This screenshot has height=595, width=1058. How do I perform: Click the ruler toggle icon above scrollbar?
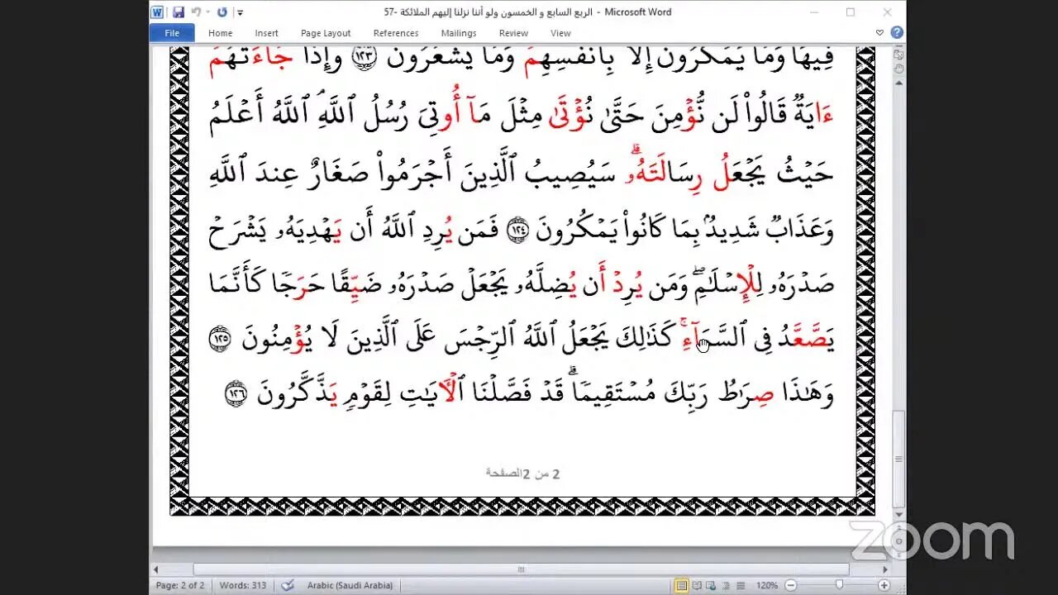(898, 55)
